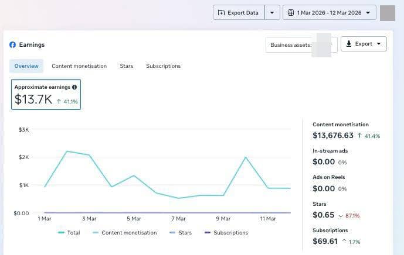Open the Export Data dropdown arrow
The height and width of the screenshot is (255, 404).
pos(271,13)
